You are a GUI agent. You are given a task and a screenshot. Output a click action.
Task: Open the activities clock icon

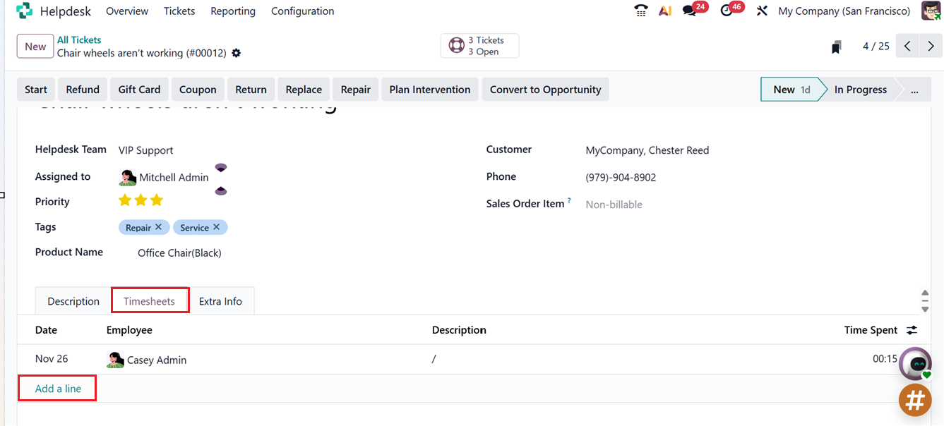pyautogui.click(x=727, y=11)
